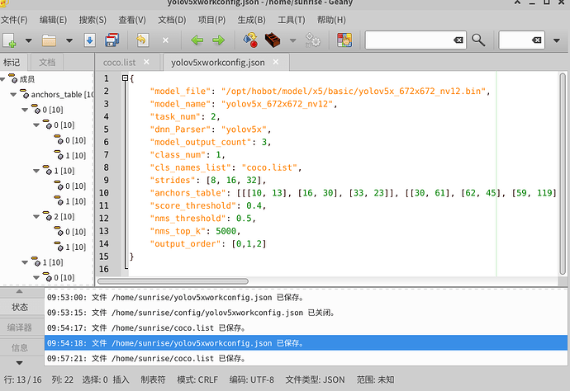This screenshot has height=391, width=570.
Task: Collapse the 成员 tree root
Action: 2,79
